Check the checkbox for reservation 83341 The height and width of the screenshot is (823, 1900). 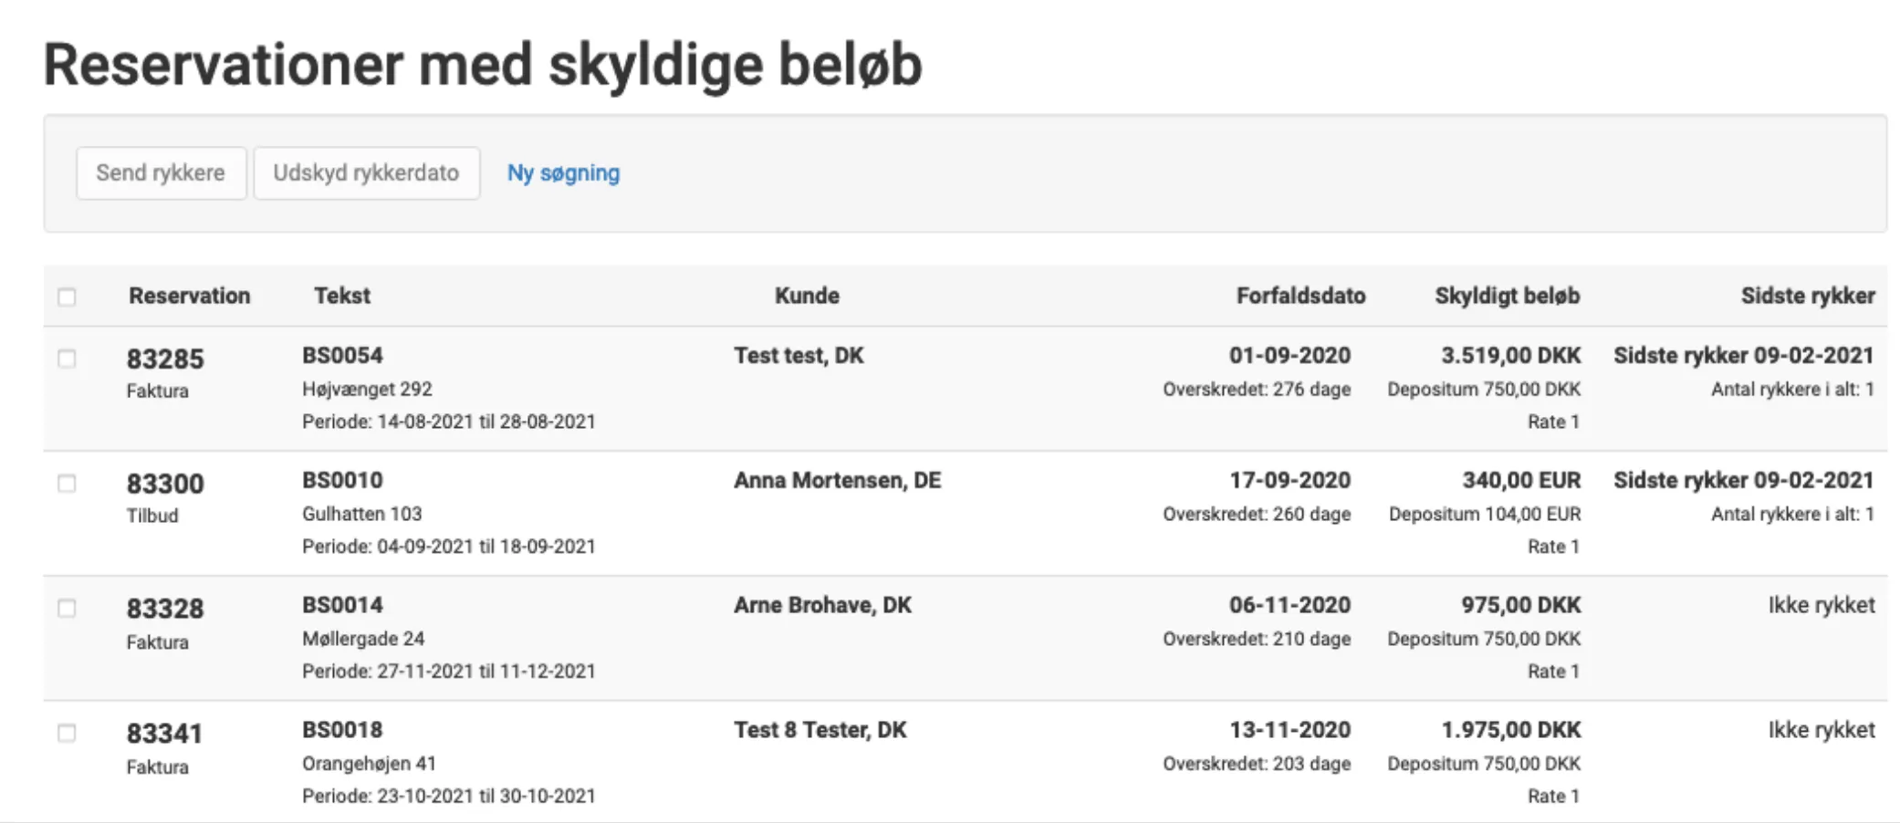[68, 732]
